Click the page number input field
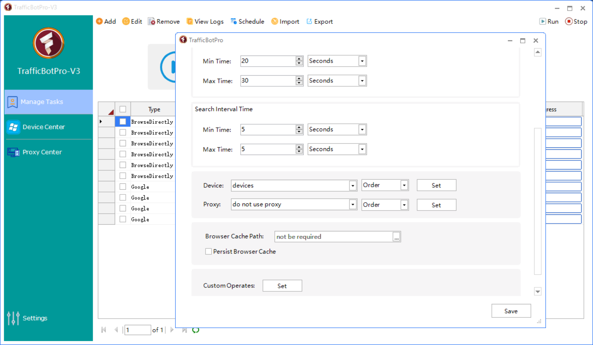This screenshot has width=593, height=345. 138,330
